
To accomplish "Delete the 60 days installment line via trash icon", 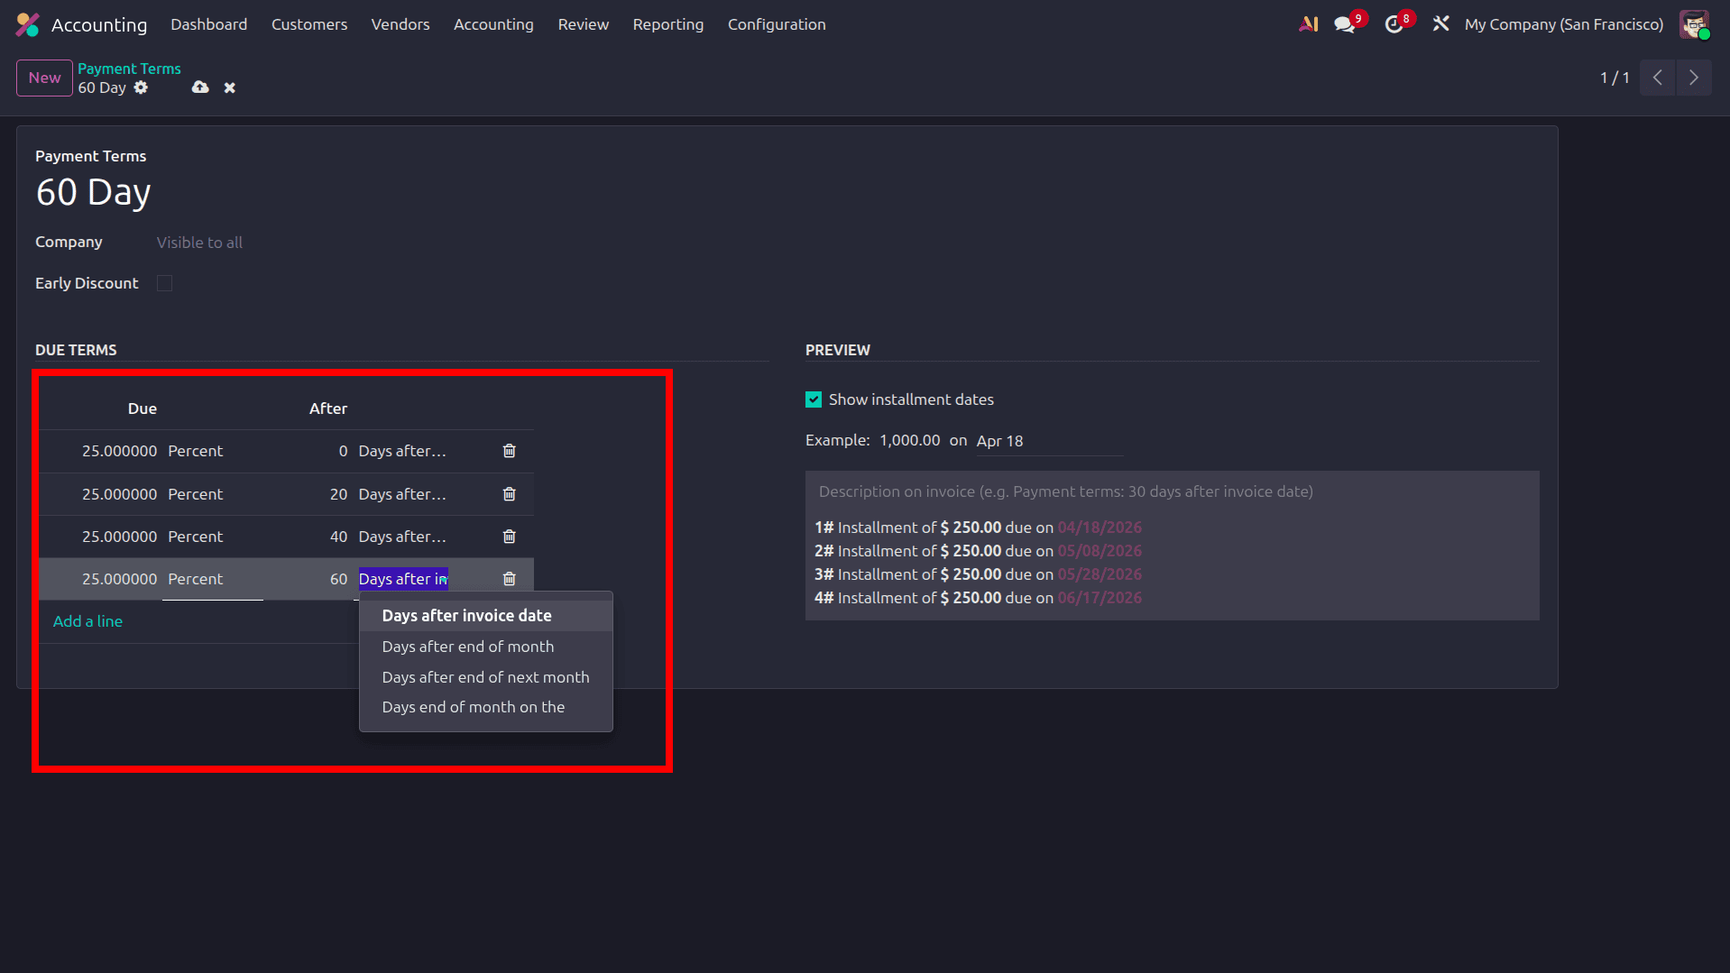I will pos(509,578).
